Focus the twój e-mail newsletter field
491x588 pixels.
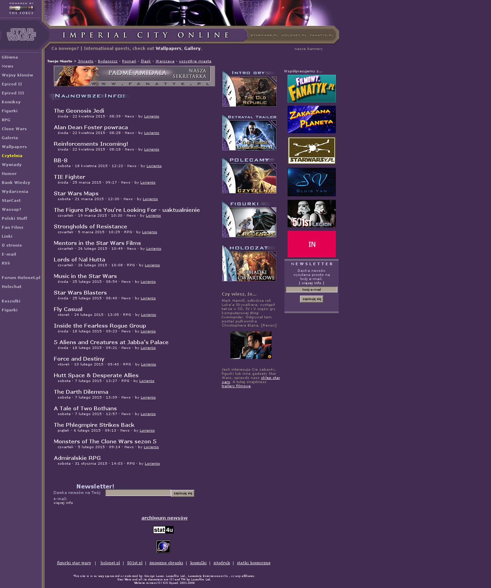click(x=311, y=290)
